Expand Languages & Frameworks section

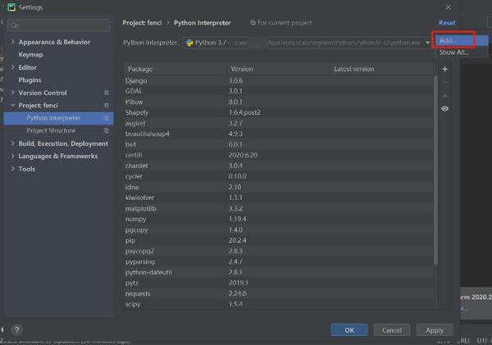(x=12, y=156)
